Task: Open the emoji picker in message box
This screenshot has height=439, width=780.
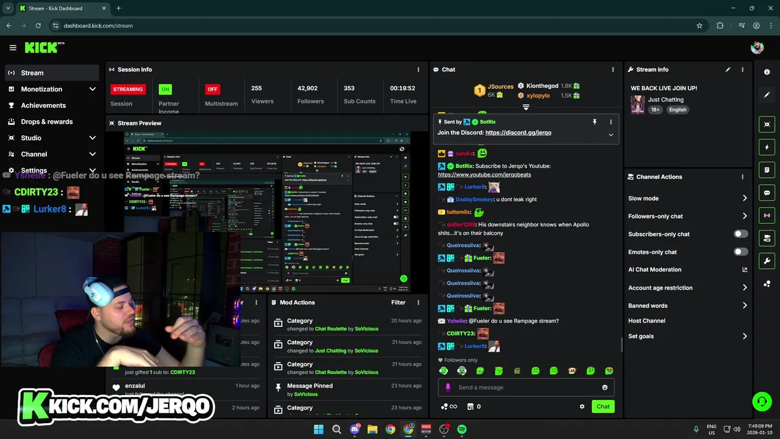Action: (x=604, y=387)
